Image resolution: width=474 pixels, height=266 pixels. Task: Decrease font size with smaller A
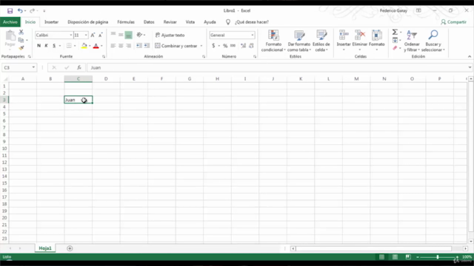(x=101, y=35)
